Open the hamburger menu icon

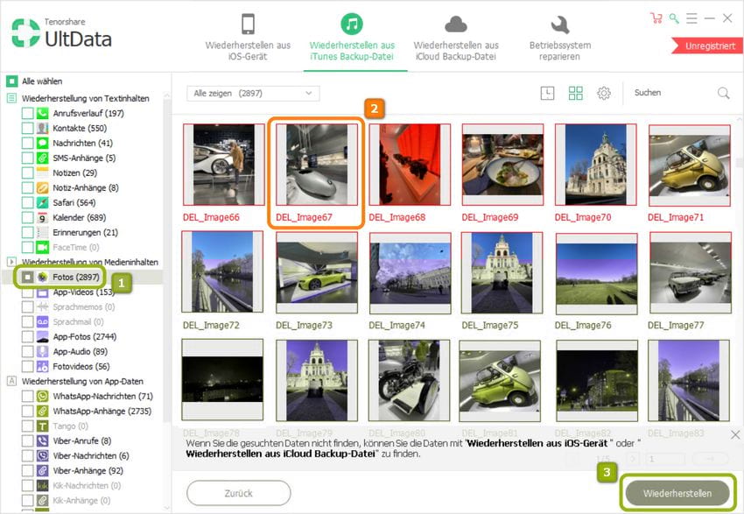click(691, 18)
